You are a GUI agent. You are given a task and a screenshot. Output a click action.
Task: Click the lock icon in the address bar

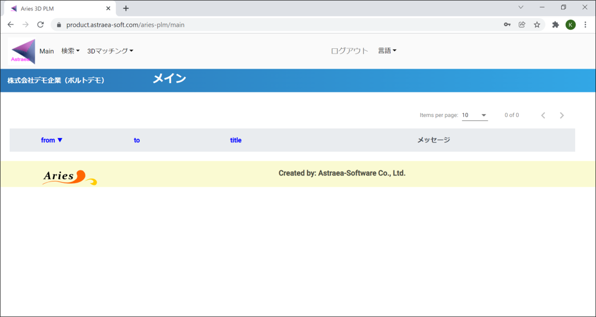point(59,24)
